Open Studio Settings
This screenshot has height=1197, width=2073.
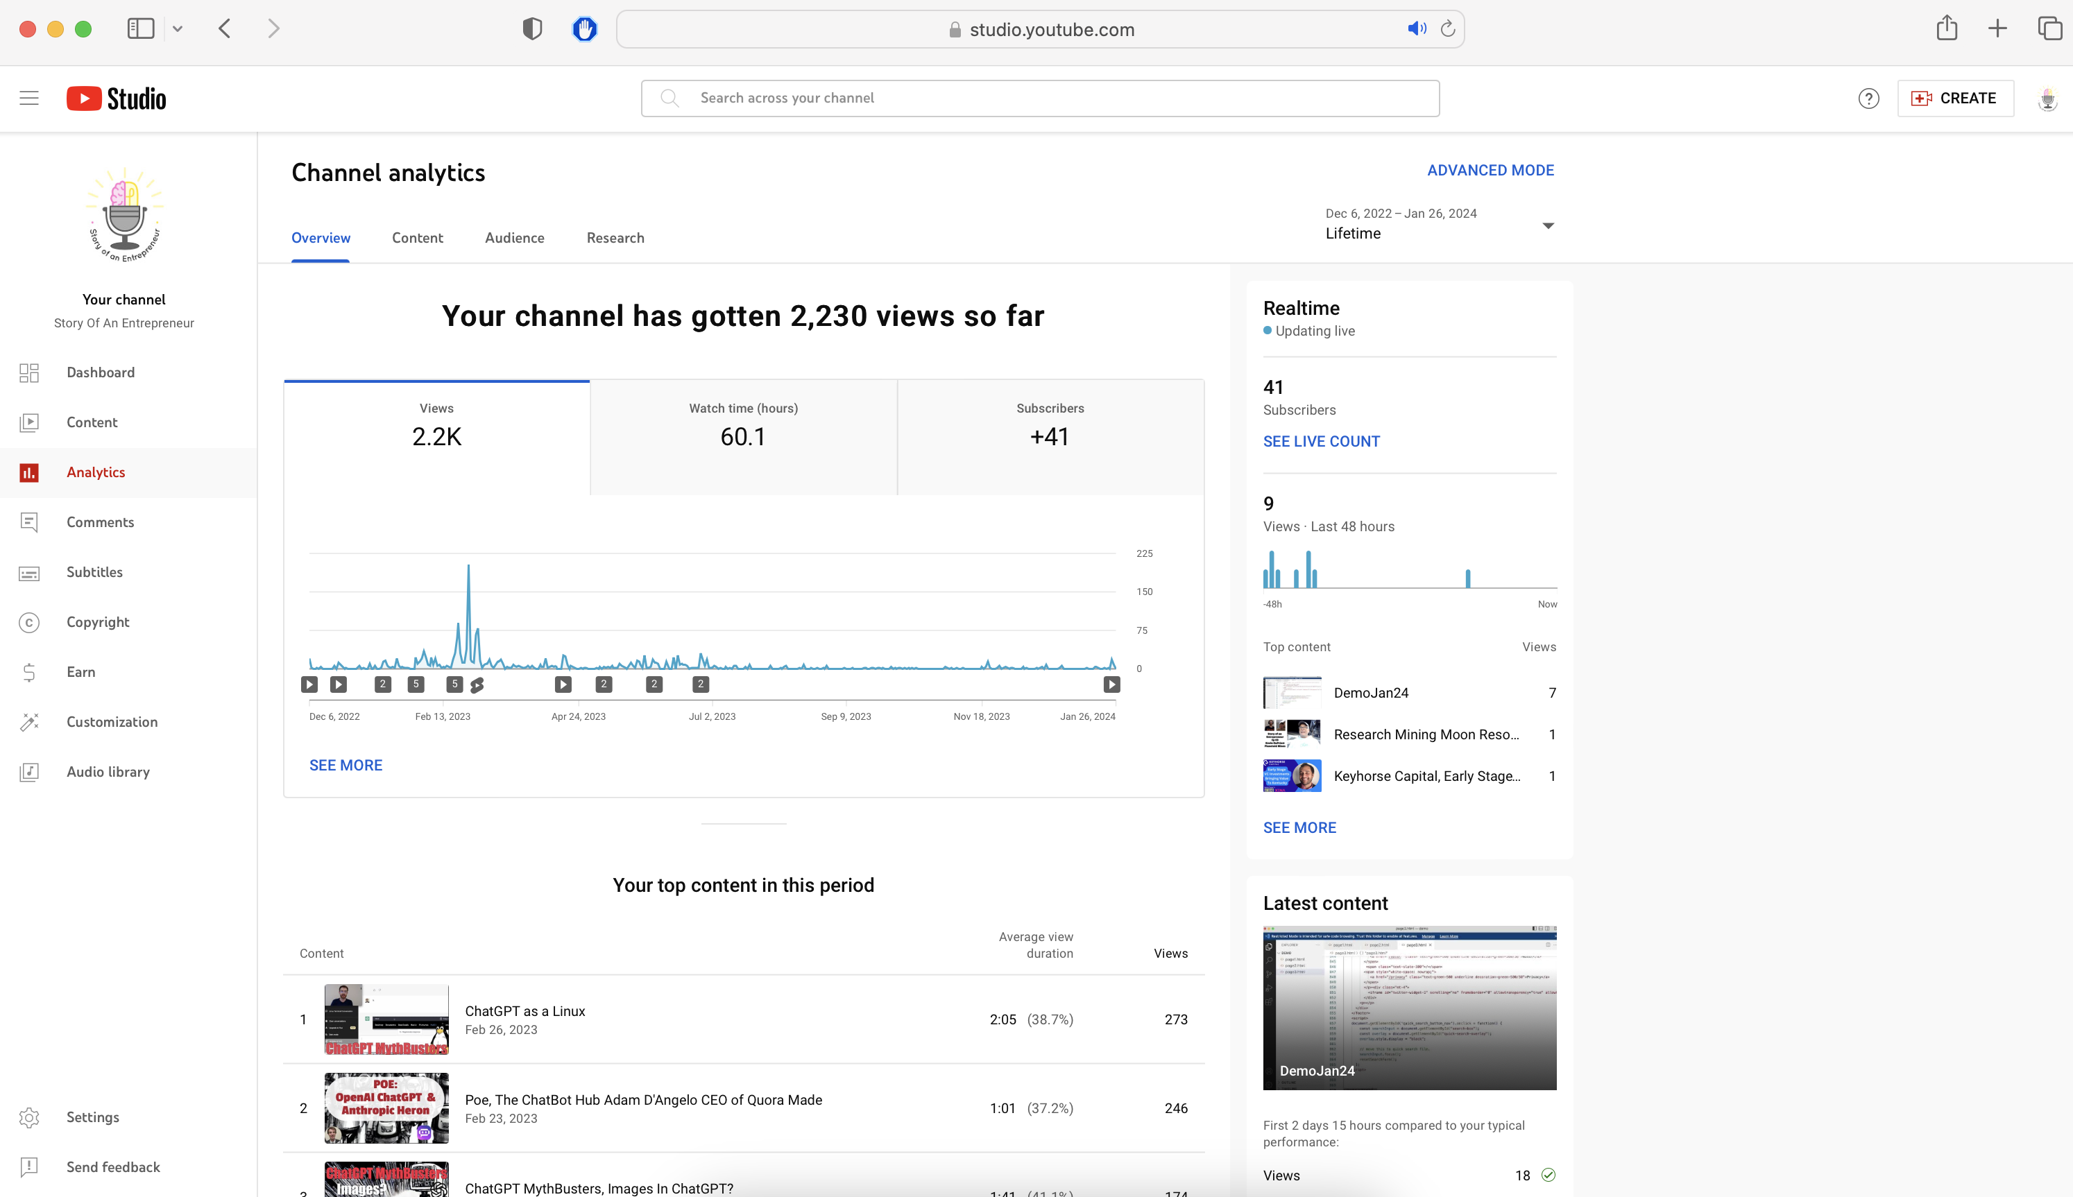click(128, 1117)
